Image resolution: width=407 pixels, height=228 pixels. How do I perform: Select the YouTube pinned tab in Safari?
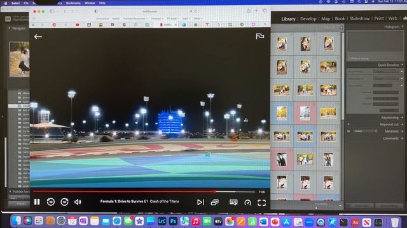[78, 25]
